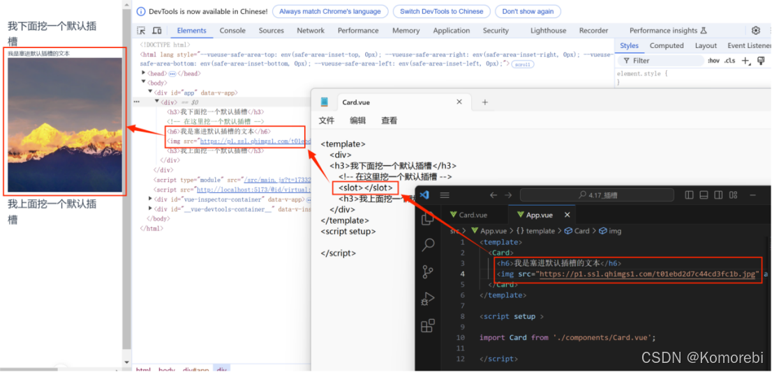This screenshot has width=772, height=372.
Task: Open the Lighthouse tab in DevTools
Action: [x=548, y=31]
